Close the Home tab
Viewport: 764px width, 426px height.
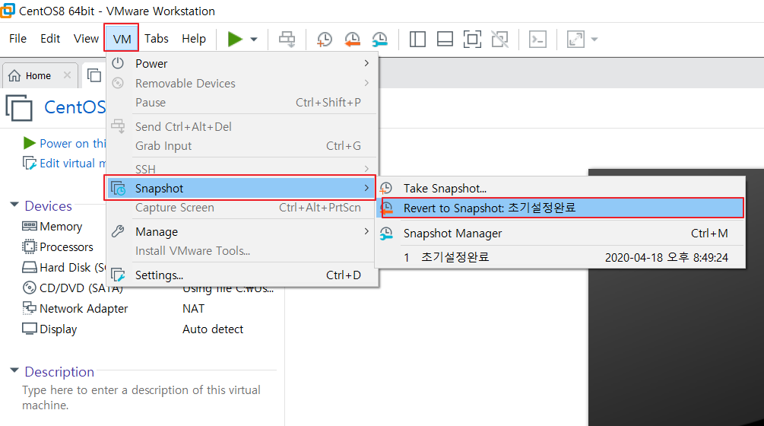point(67,75)
